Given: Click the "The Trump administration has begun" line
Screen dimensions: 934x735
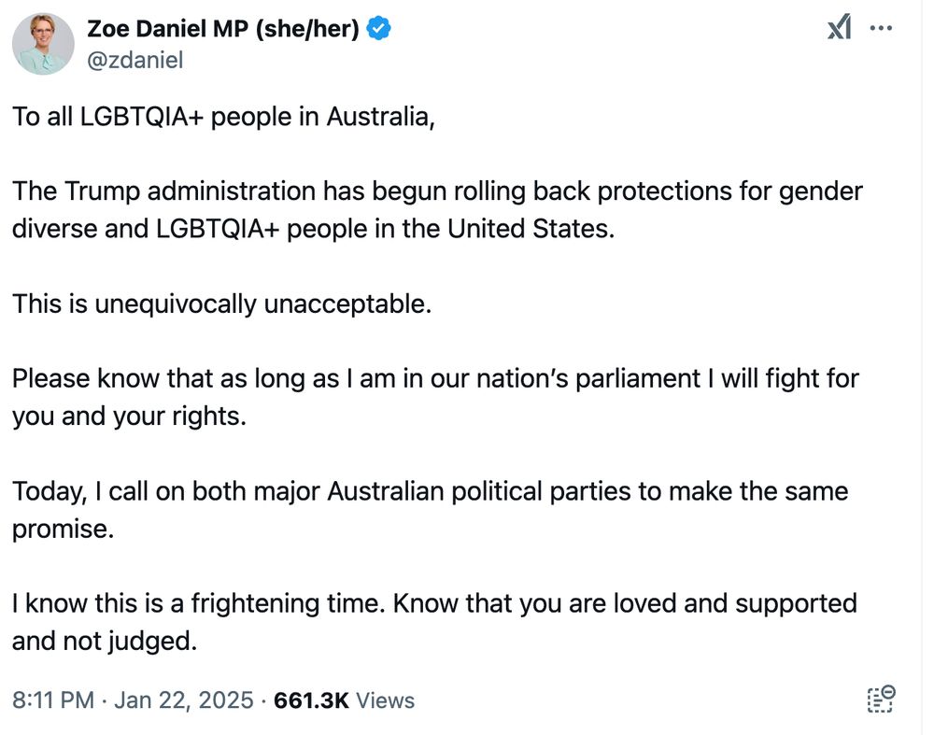Looking at the screenshot, I should 437,191.
